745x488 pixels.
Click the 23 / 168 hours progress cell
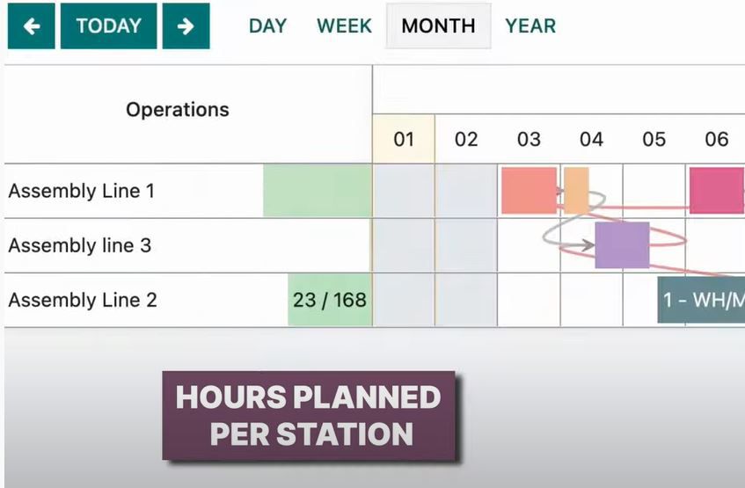(330, 300)
